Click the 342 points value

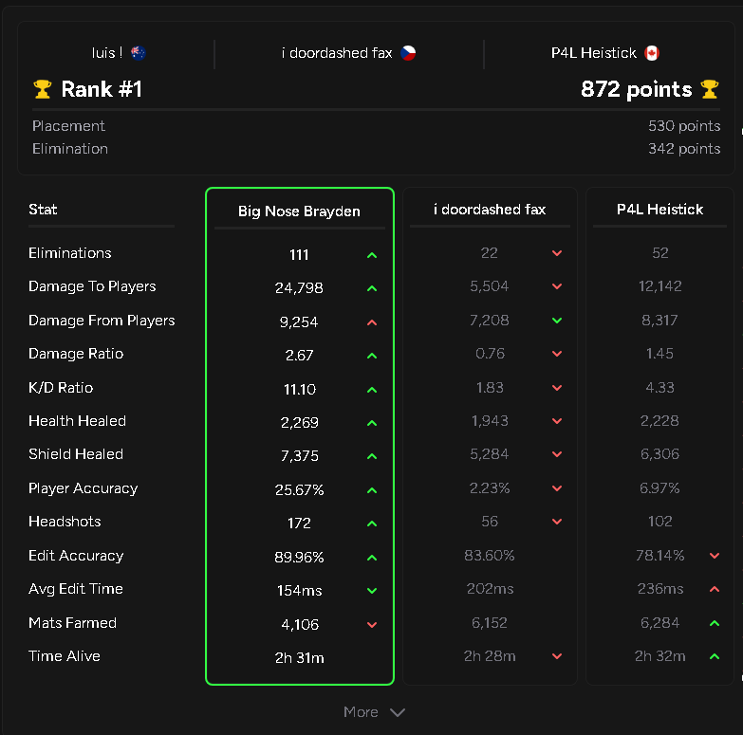click(x=684, y=149)
